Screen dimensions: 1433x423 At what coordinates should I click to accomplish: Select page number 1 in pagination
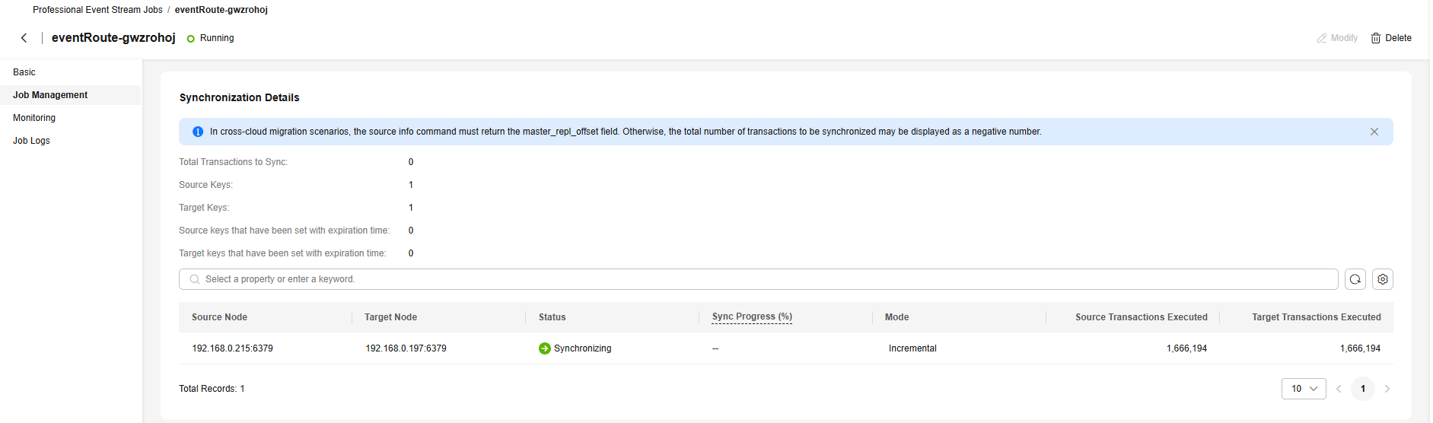(x=1363, y=389)
